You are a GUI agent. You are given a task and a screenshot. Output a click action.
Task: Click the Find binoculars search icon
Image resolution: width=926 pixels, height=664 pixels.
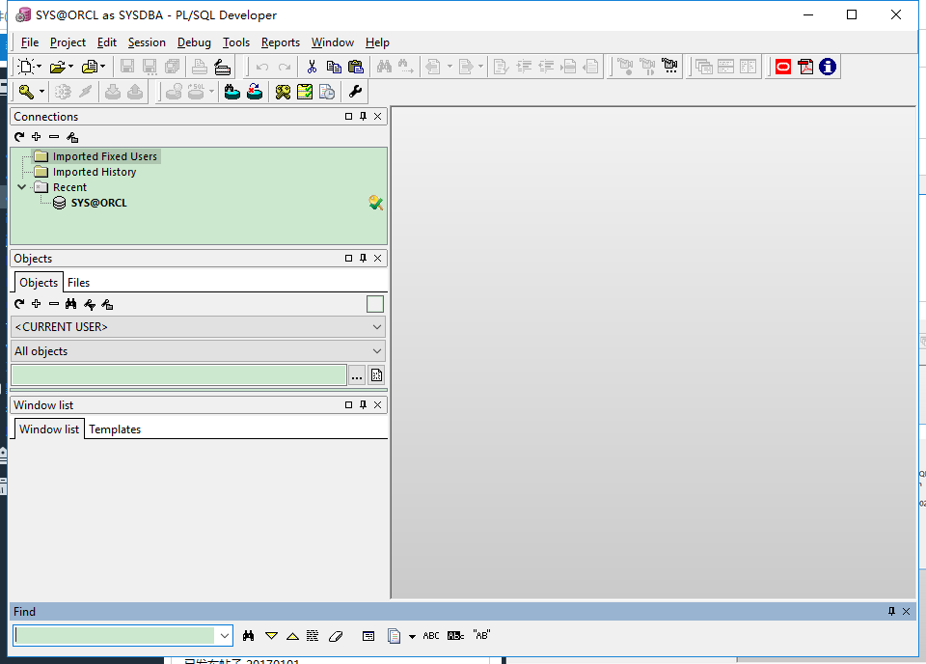[x=248, y=636]
